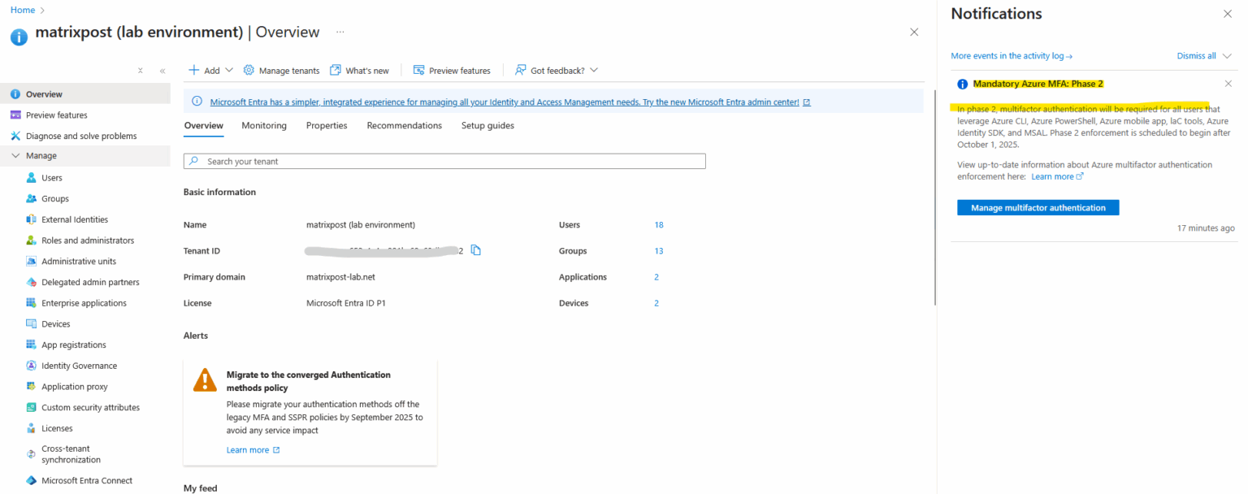Open App registrations
1248x494 pixels.
[x=75, y=344]
